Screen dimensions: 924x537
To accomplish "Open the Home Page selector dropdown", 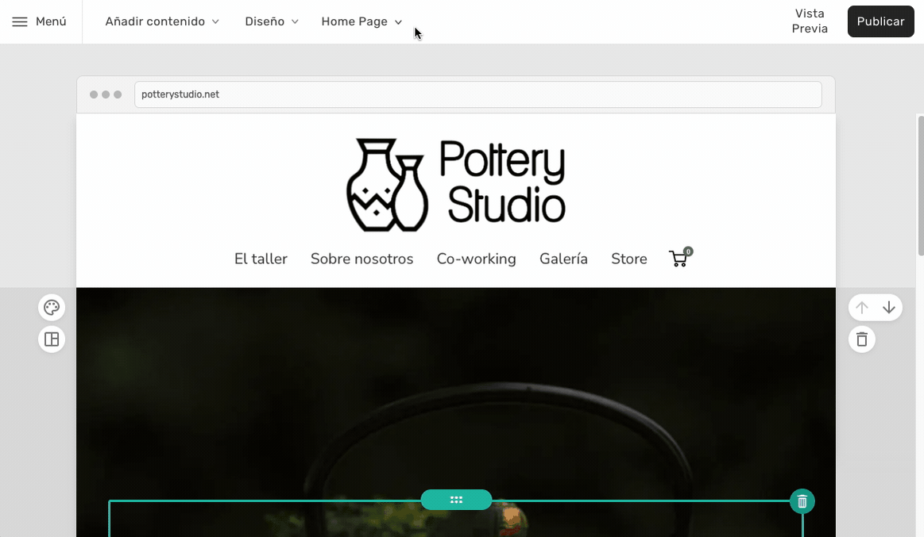I will coord(361,21).
